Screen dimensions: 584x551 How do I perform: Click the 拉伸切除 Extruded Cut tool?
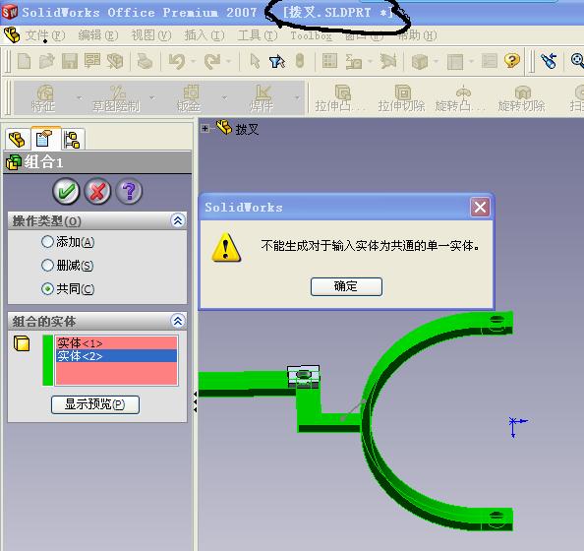[401, 98]
